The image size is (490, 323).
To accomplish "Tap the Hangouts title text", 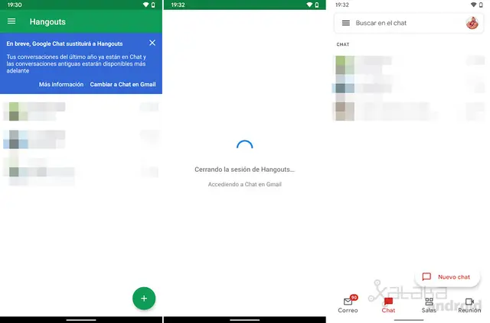I will point(47,22).
